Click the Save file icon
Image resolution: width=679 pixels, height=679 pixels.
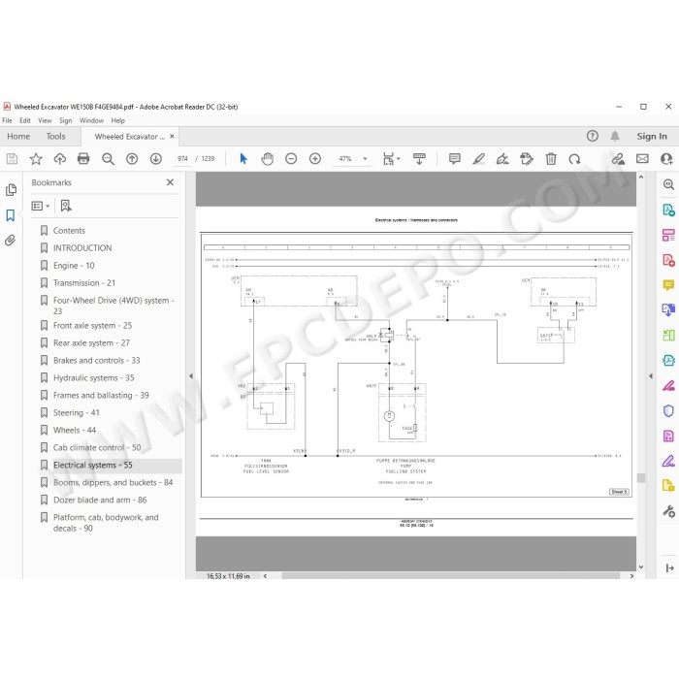(12, 159)
